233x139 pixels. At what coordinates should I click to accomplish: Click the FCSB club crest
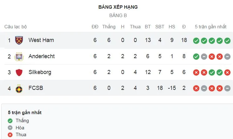click(19, 88)
